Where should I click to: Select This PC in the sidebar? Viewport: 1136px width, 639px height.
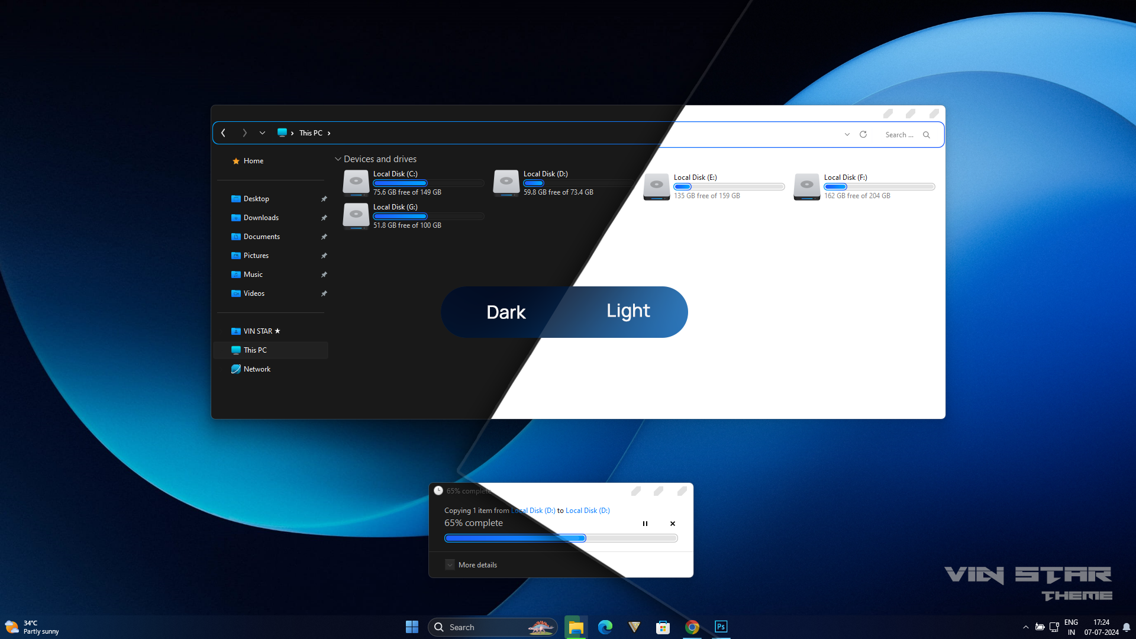254,350
